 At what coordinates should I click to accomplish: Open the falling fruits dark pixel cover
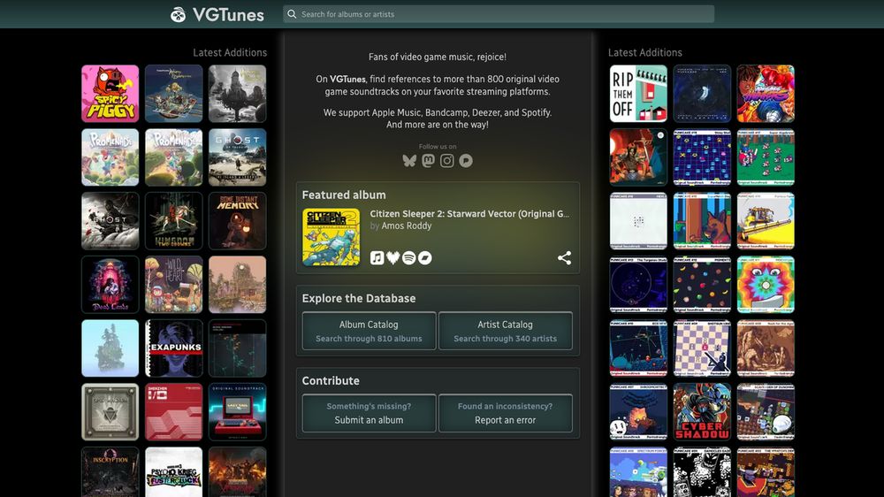[702, 285]
